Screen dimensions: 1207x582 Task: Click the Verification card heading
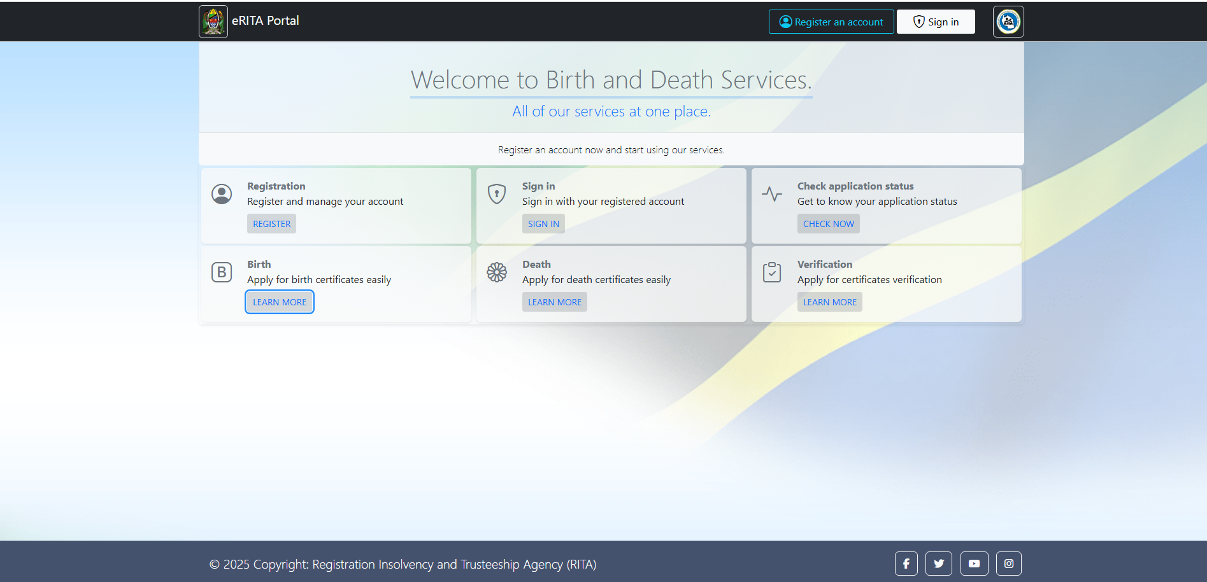[x=825, y=265]
